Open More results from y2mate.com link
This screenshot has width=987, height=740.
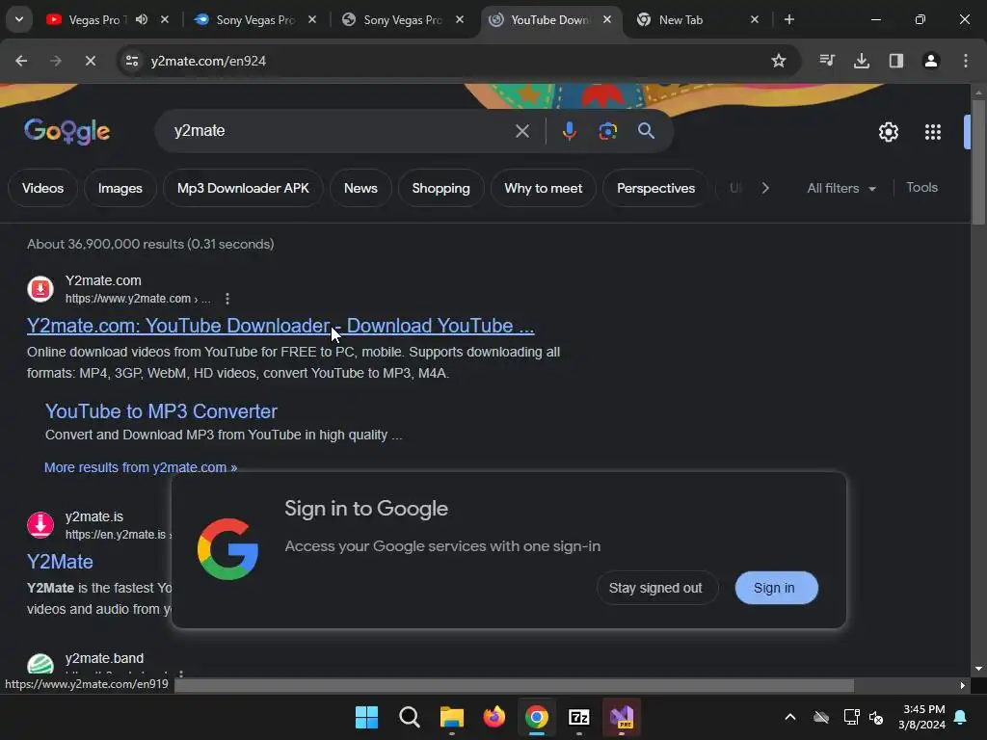141,467
